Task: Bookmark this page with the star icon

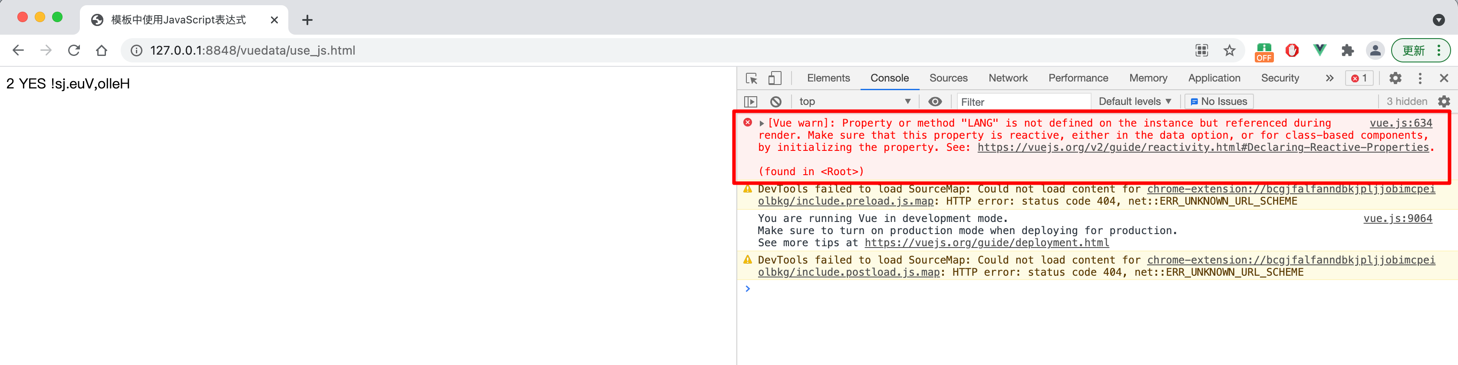Action: [1229, 50]
